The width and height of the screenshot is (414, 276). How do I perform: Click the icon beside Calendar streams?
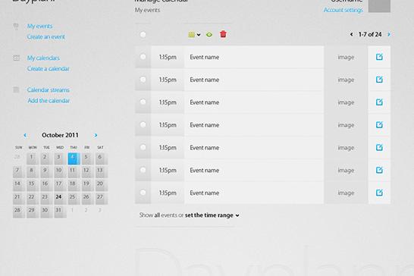[16, 89]
